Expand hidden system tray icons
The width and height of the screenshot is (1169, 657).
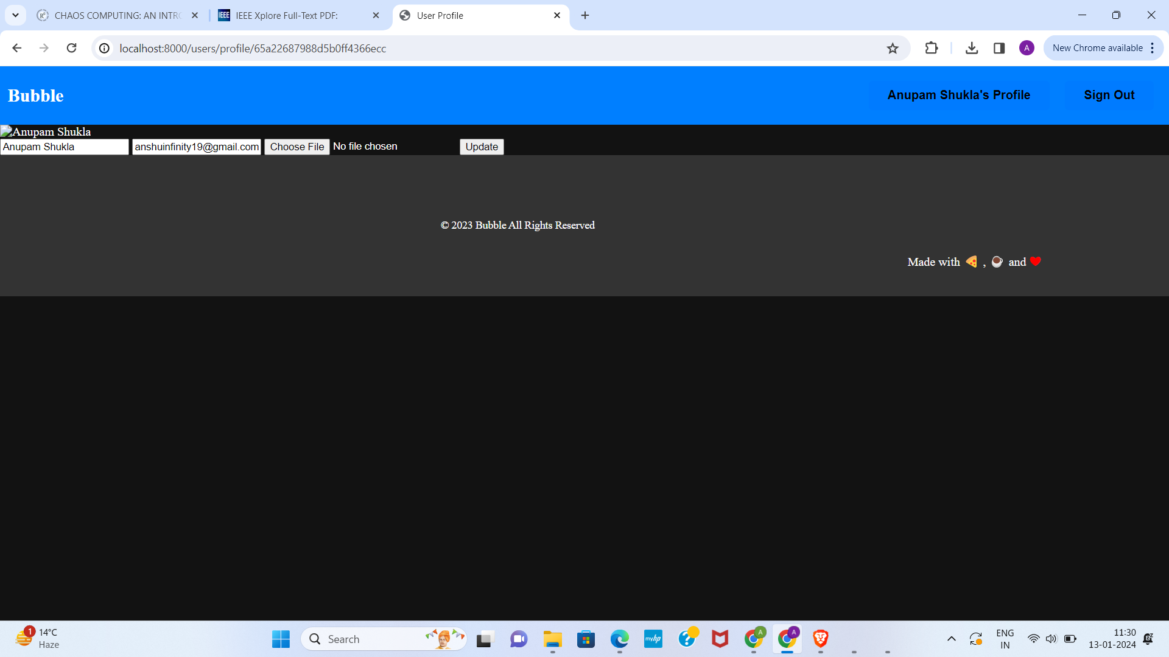[951, 639]
